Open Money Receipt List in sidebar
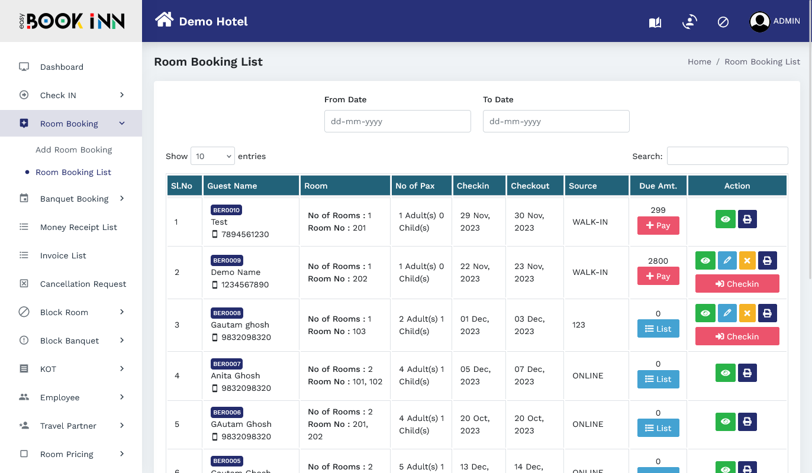The image size is (812, 473). pos(78,227)
